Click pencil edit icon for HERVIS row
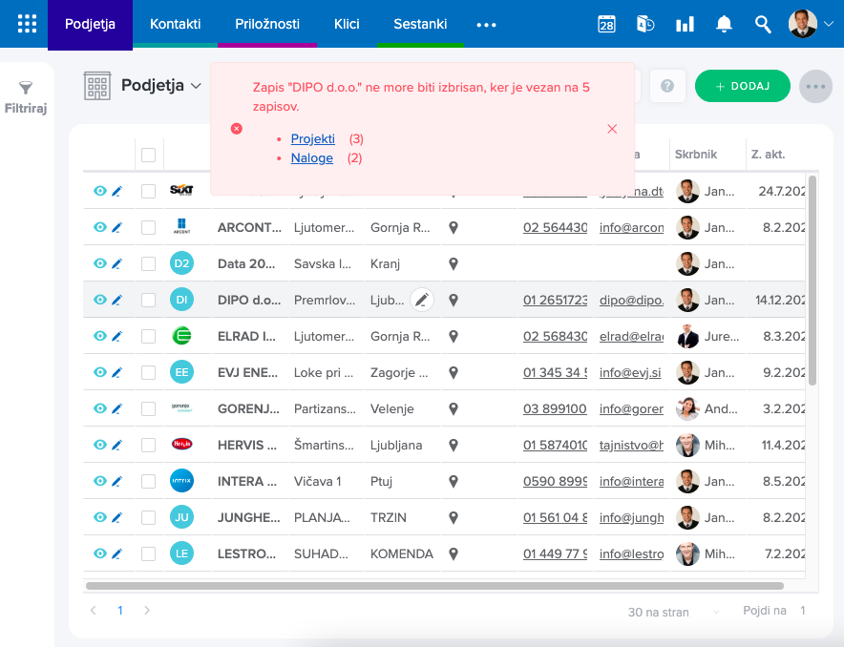The height and width of the screenshot is (647, 844). [x=117, y=445]
